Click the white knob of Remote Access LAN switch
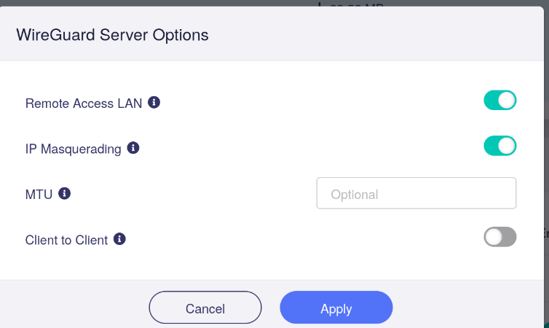549x328 pixels. pos(507,101)
